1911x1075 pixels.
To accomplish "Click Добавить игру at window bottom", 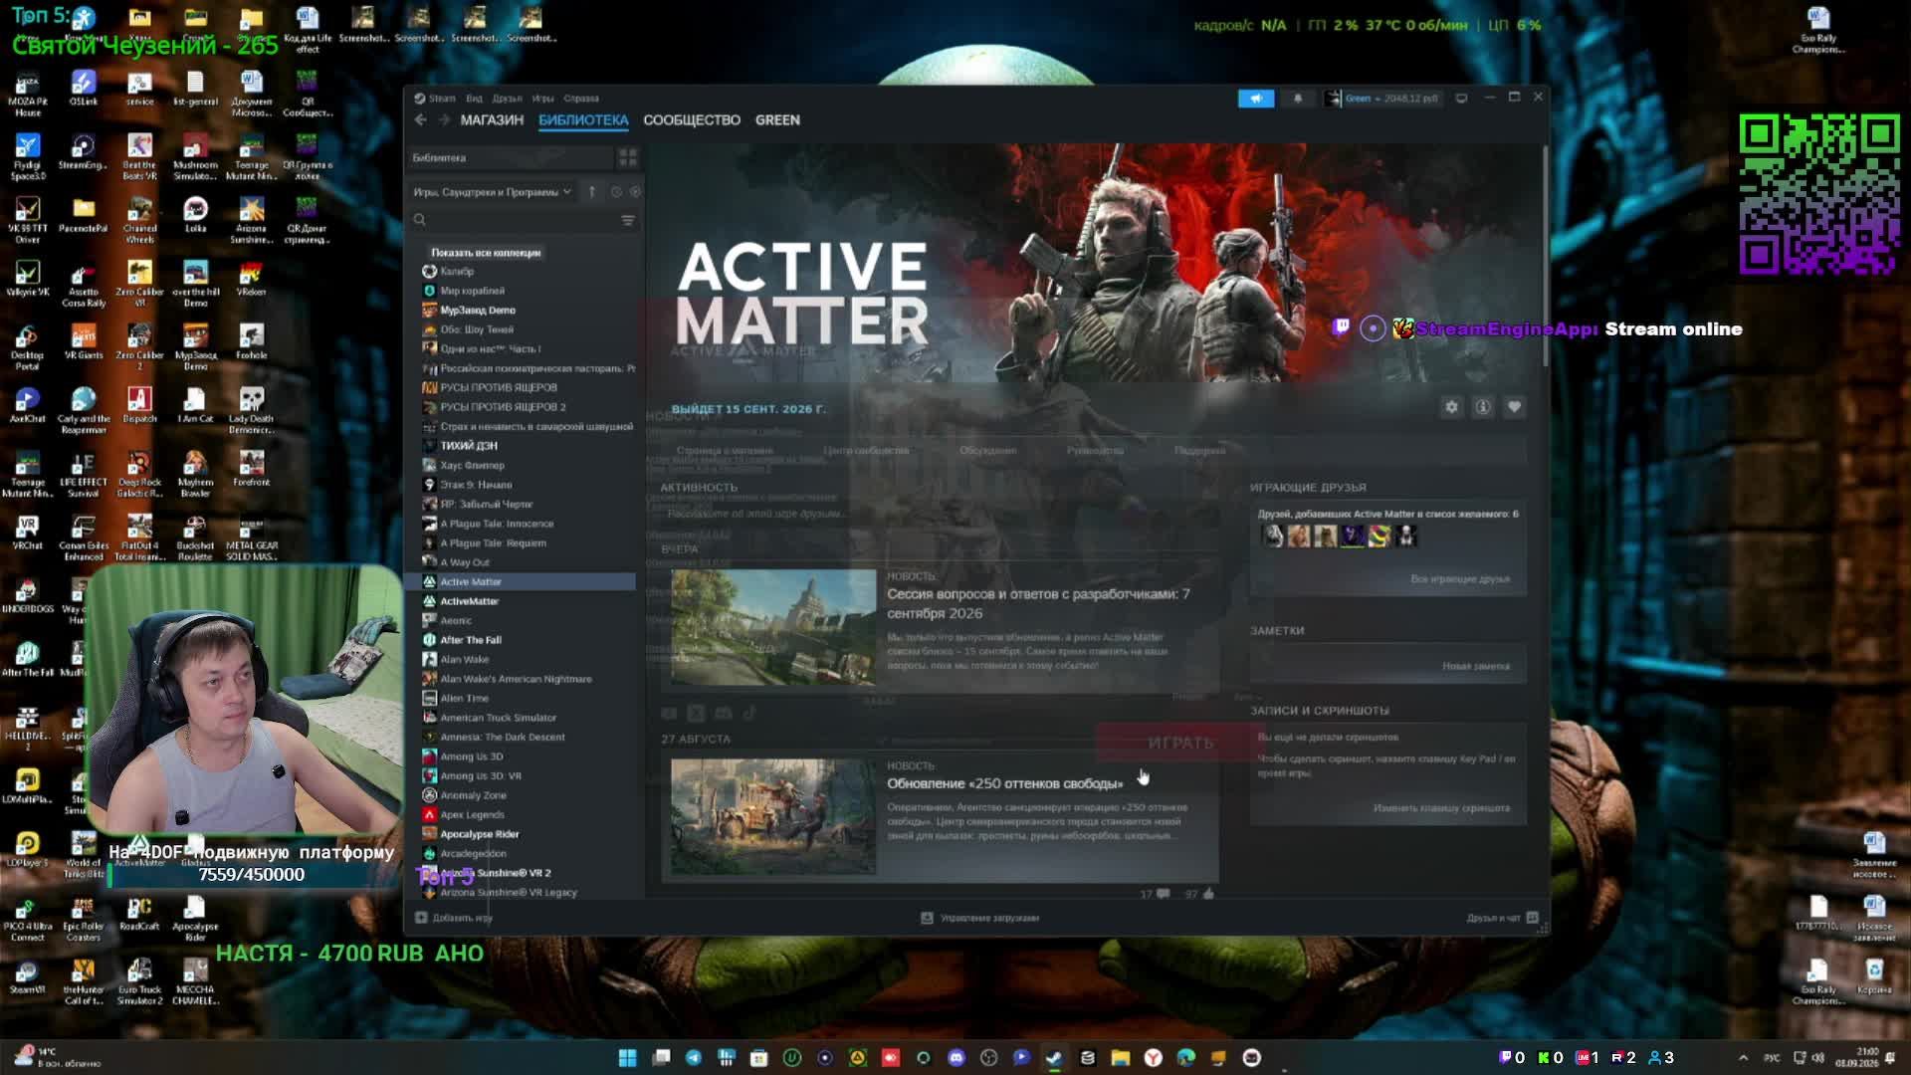I will click(x=454, y=918).
